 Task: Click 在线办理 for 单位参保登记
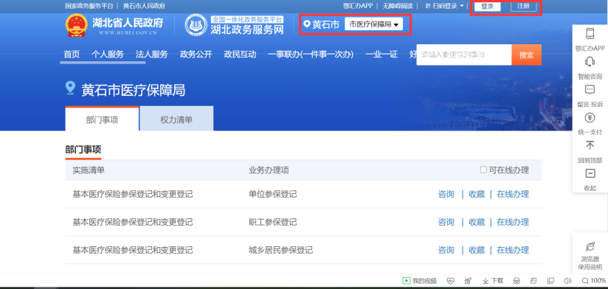[x=513, y=194]
